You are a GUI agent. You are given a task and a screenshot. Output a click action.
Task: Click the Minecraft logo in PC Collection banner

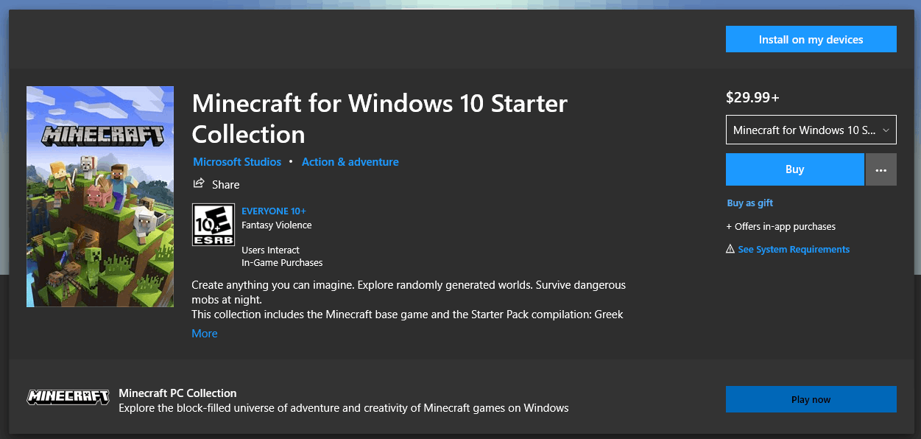coord(68,396)
